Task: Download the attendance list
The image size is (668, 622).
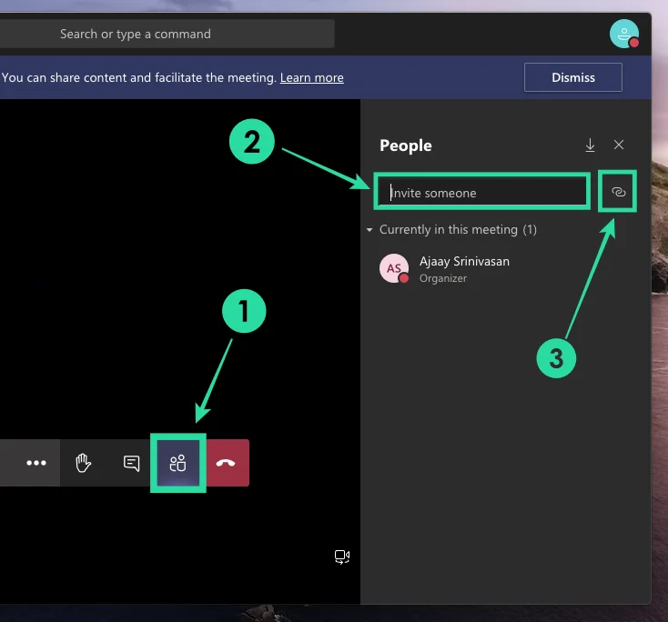Action: 590,145
